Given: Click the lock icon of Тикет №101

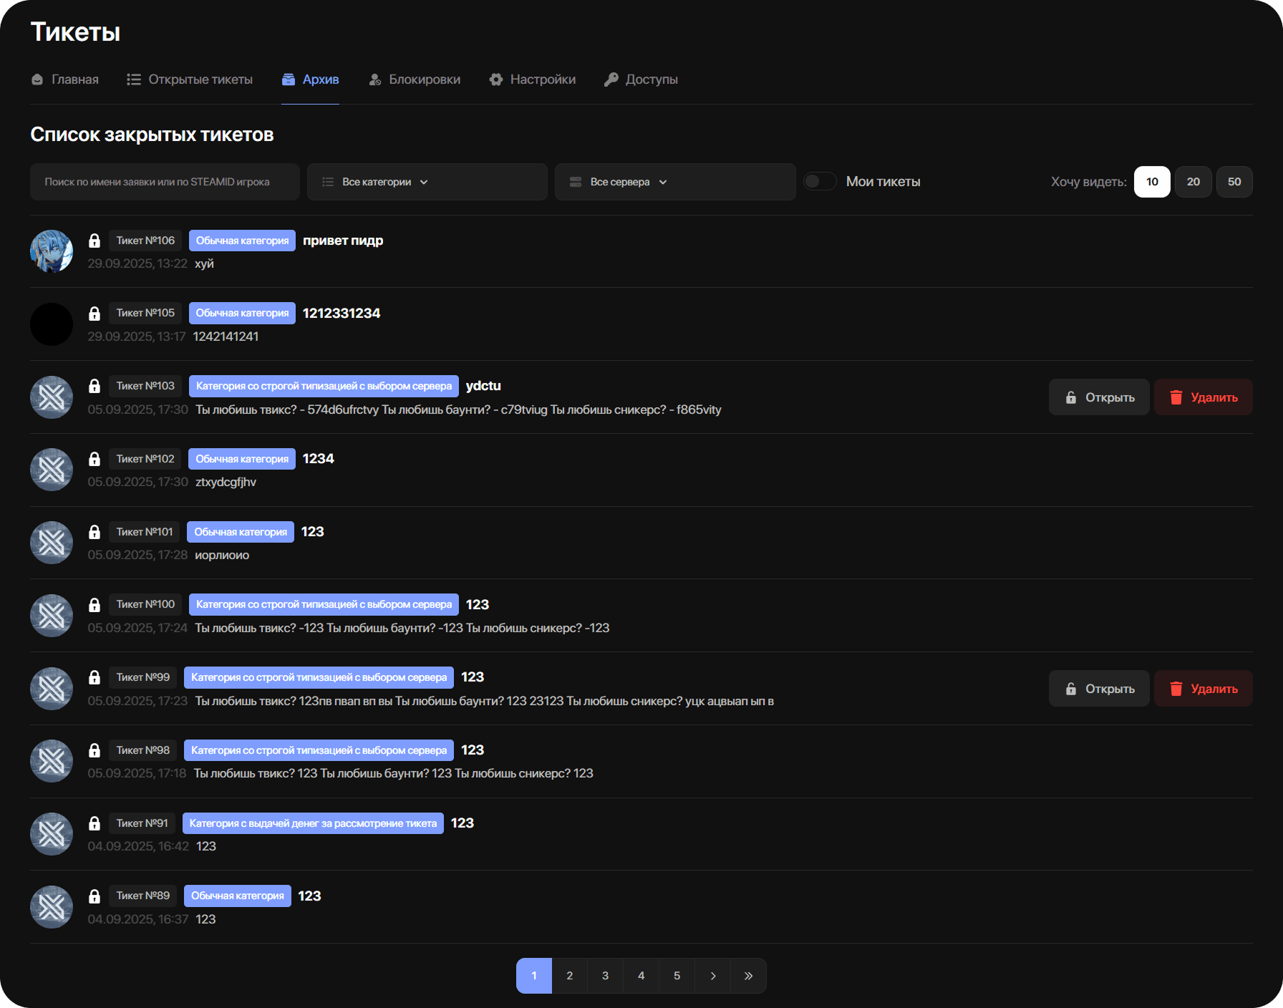Looking at the screenshot, I should (x=95, y=532).
